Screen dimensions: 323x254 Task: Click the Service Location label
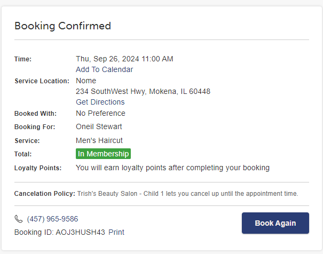(42, 81)
